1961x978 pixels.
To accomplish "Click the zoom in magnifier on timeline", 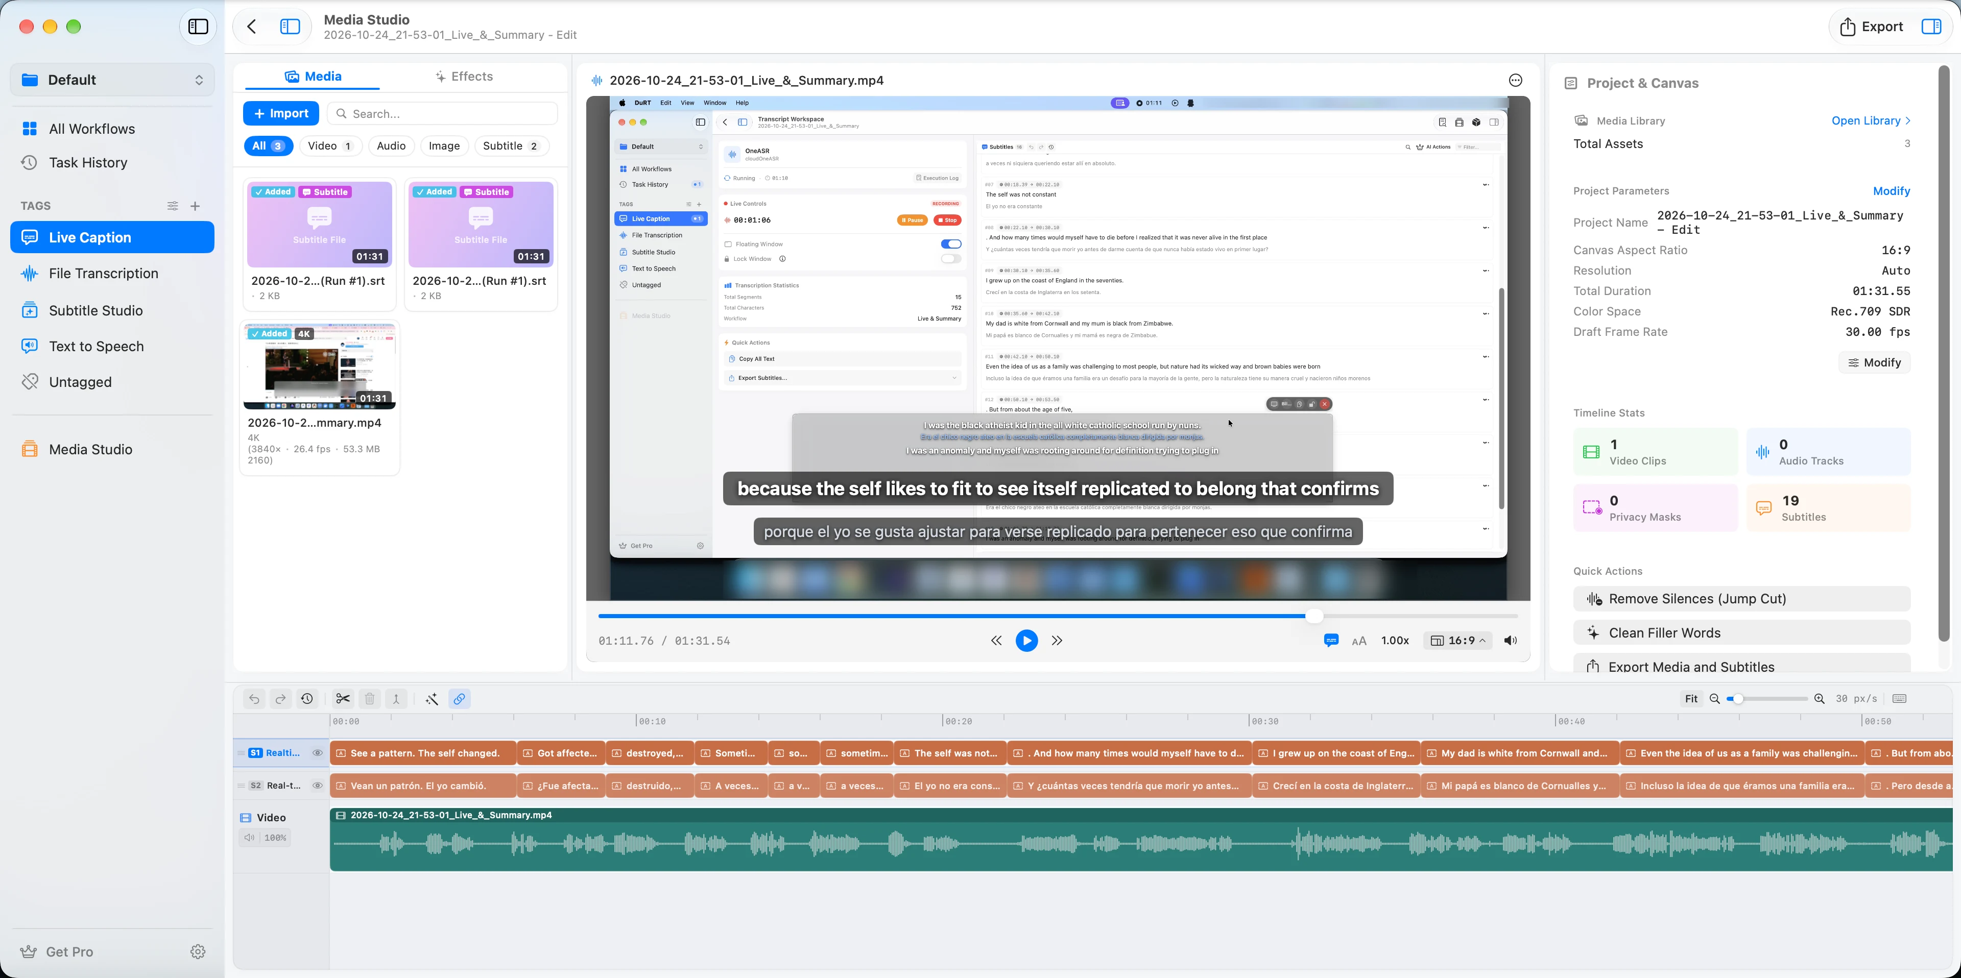I will 1820,699.
